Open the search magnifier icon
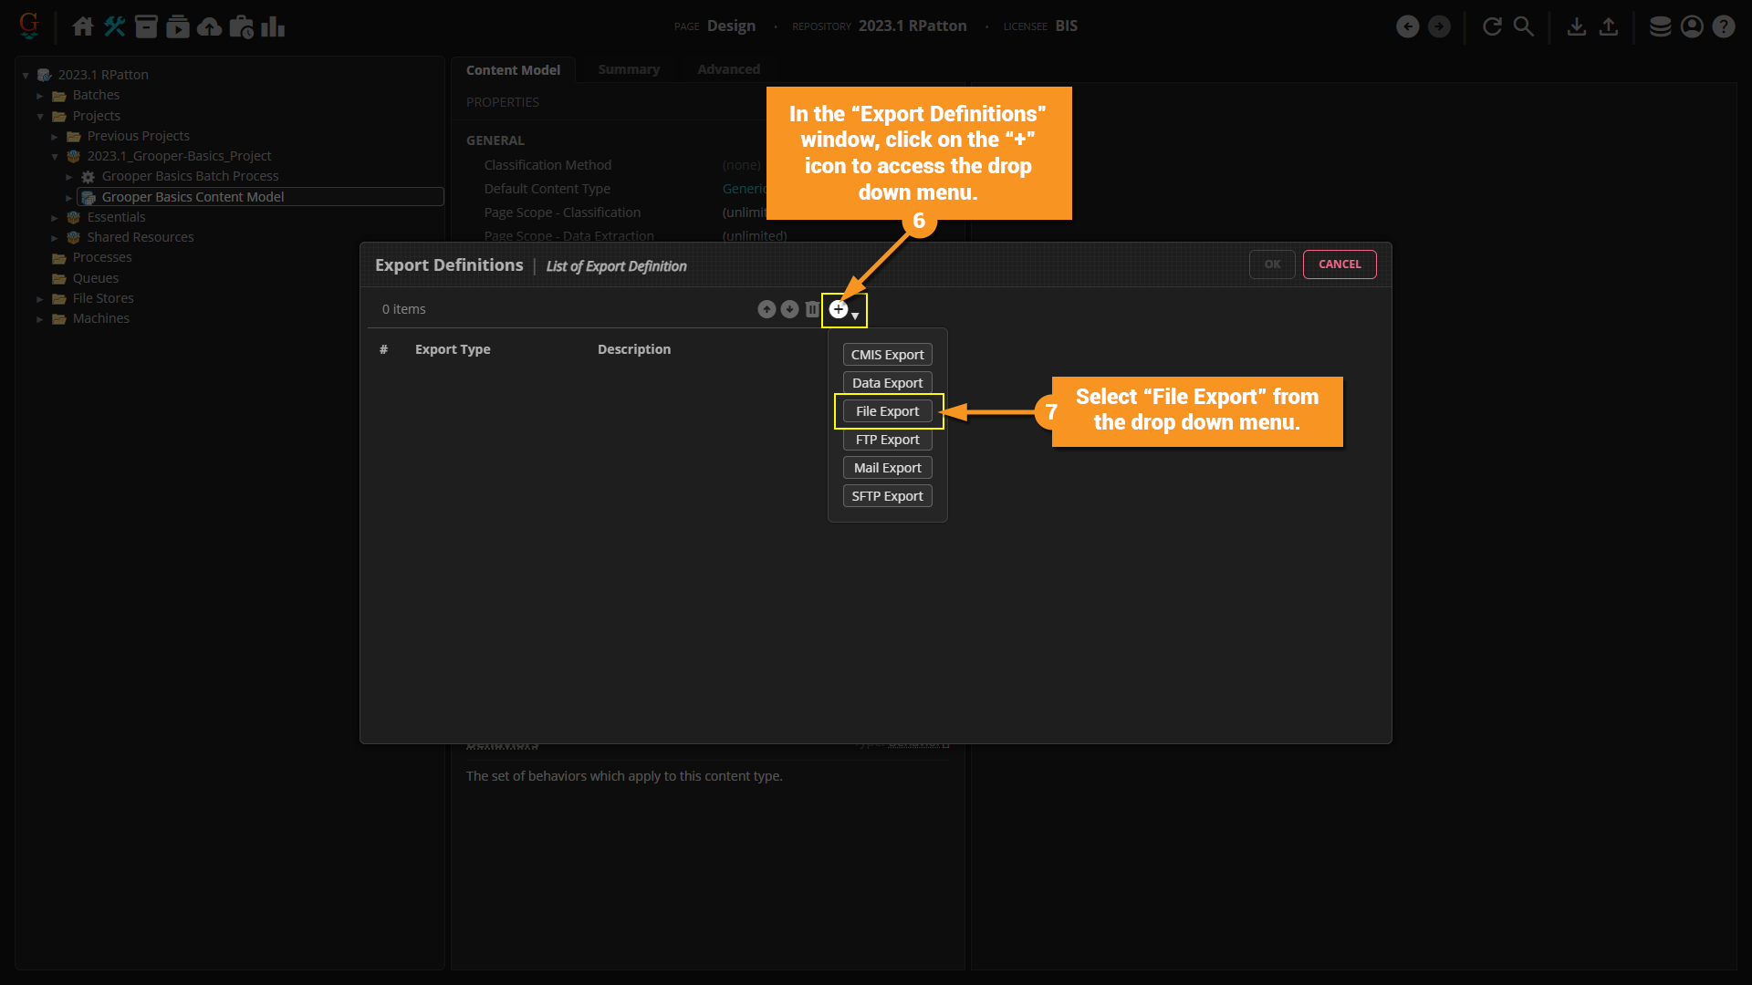The height and width of the screenshot is (985, 1752). [x=1524, y=26]
